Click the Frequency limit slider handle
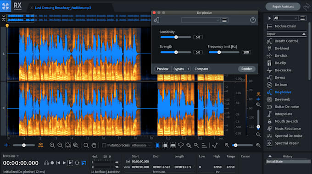This screenshot has height=174, width=312. (x=219, y=52)
